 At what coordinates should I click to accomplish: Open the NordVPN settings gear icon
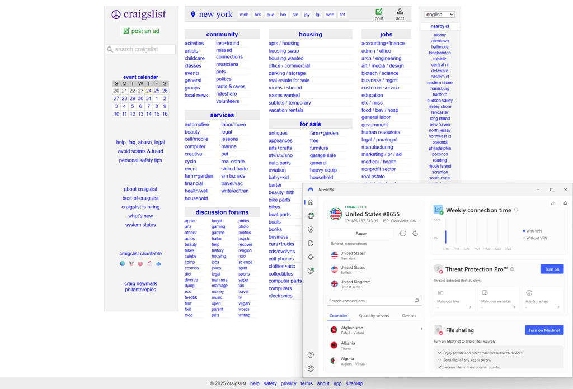click(x=311, y=368)
